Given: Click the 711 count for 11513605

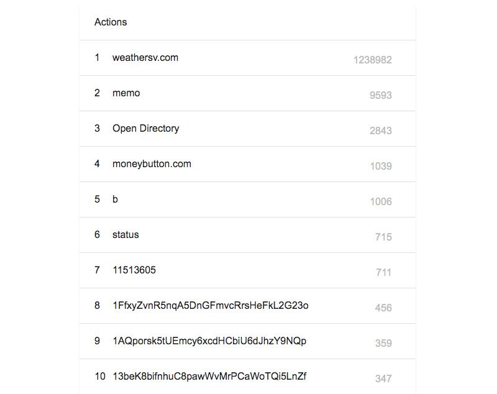Looking at the screenshot, I should [383, 273].
